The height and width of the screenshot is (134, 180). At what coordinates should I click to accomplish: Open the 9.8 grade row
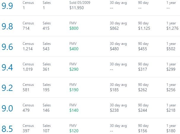(90, 26)
